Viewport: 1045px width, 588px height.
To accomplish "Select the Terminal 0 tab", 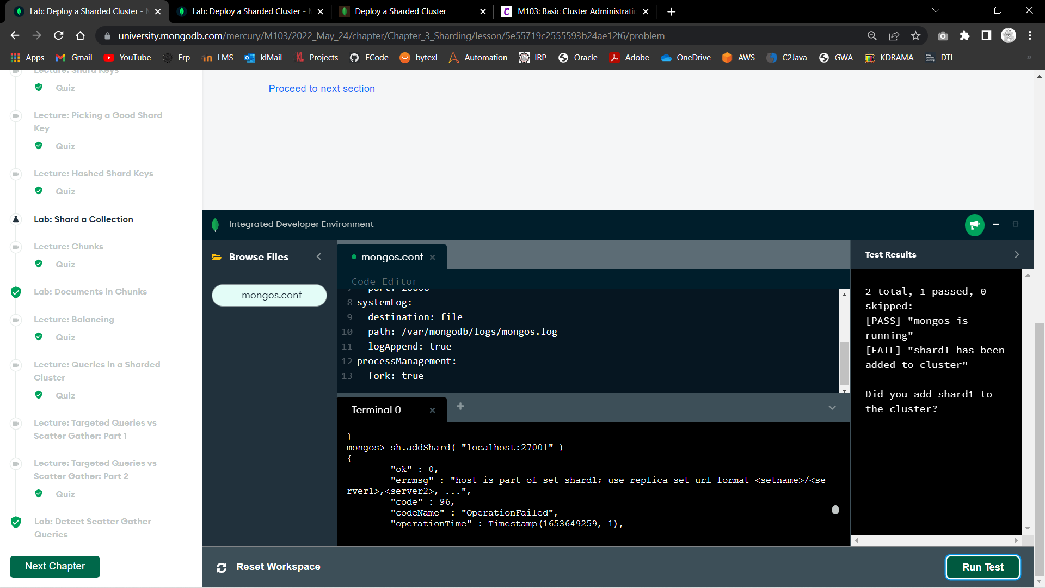I will 376,410.
